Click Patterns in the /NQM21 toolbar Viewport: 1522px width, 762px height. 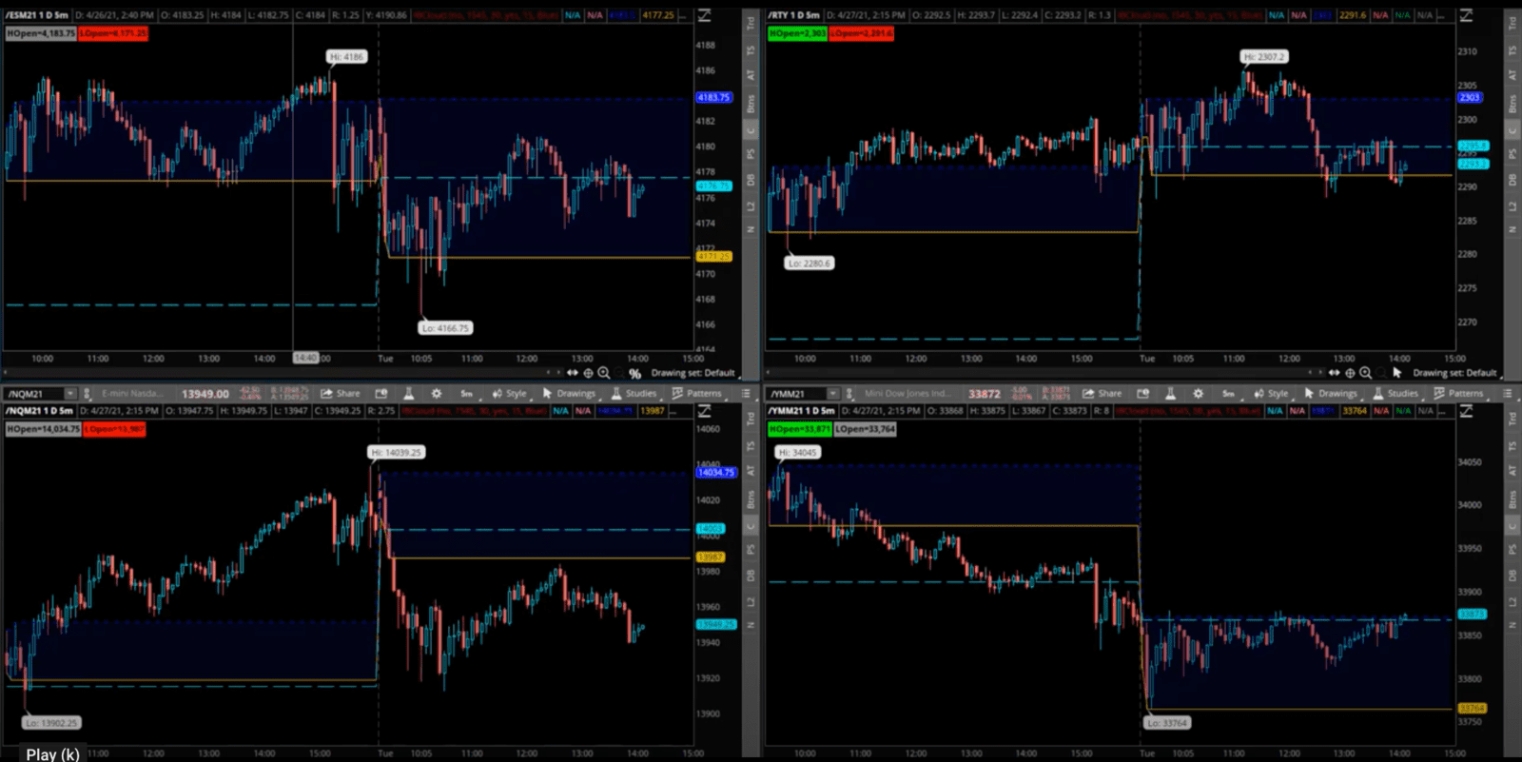696,394
